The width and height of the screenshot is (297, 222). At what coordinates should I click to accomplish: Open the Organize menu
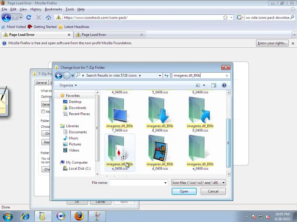(x=68, y=85)
